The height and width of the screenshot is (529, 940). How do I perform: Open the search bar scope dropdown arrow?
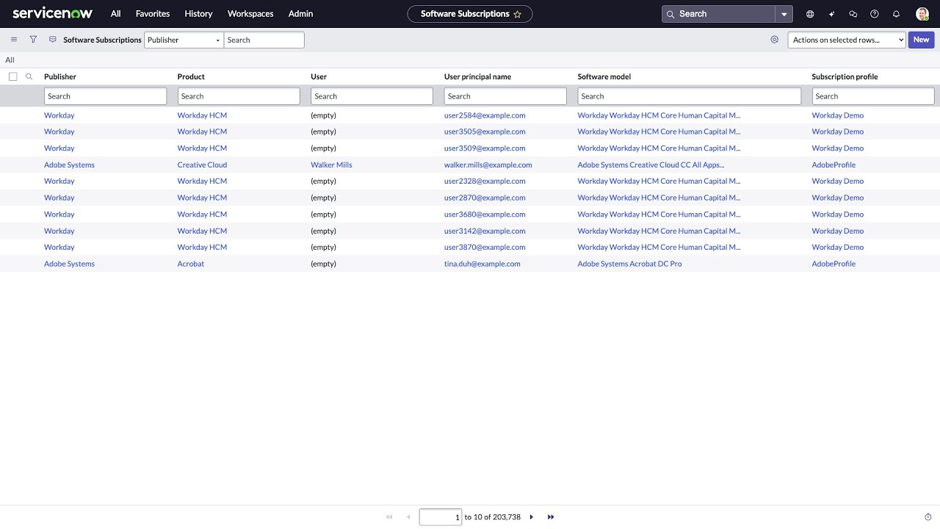[784, 13]
